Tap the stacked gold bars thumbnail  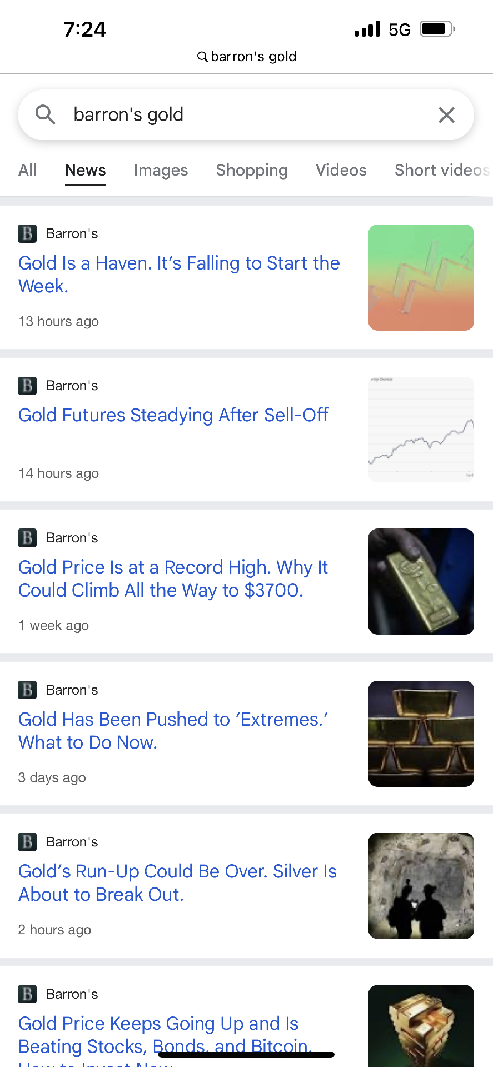(x=421, y=734)
